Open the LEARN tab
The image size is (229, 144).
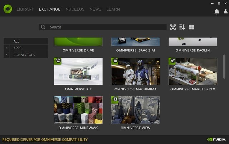click(113, 9)
